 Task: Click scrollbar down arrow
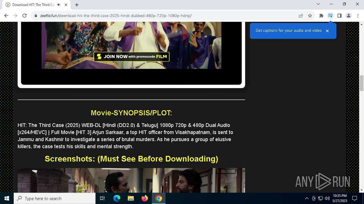(361, 190)
